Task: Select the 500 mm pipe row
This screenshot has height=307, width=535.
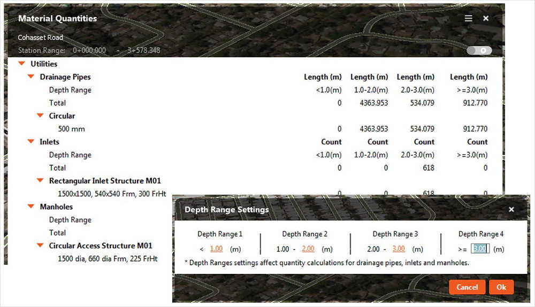Action: (x=71, y=129)
